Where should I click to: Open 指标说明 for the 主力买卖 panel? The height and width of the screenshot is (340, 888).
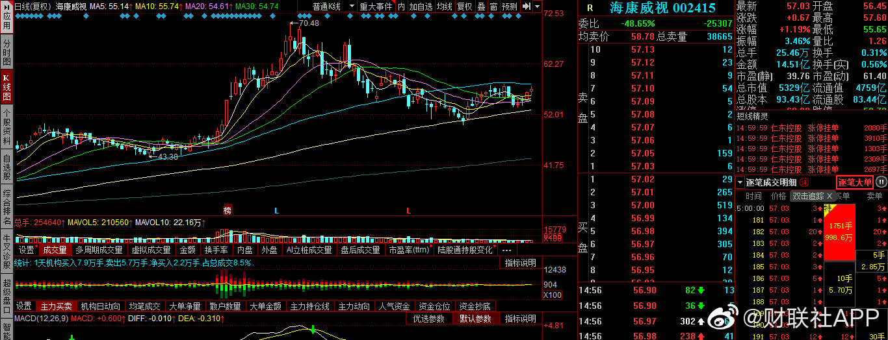coord(521,263)
